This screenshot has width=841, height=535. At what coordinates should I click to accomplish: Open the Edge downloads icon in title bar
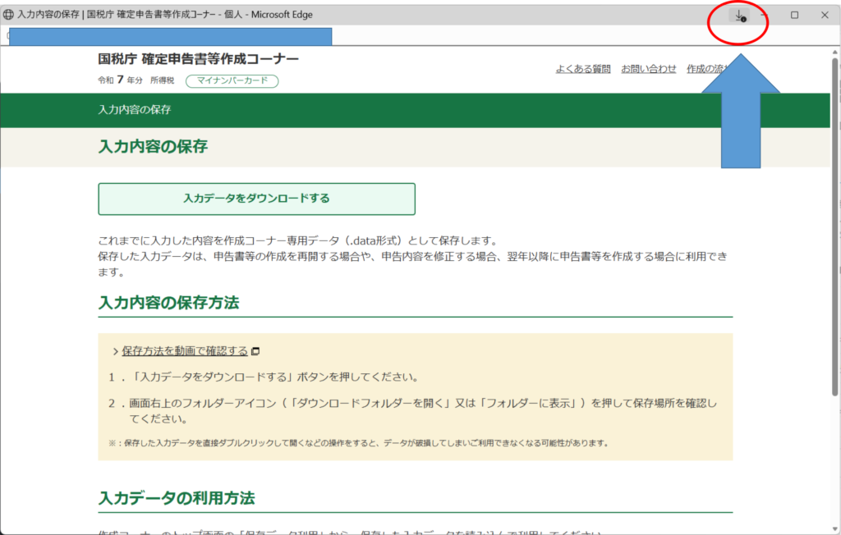click(x=739, y=16)
